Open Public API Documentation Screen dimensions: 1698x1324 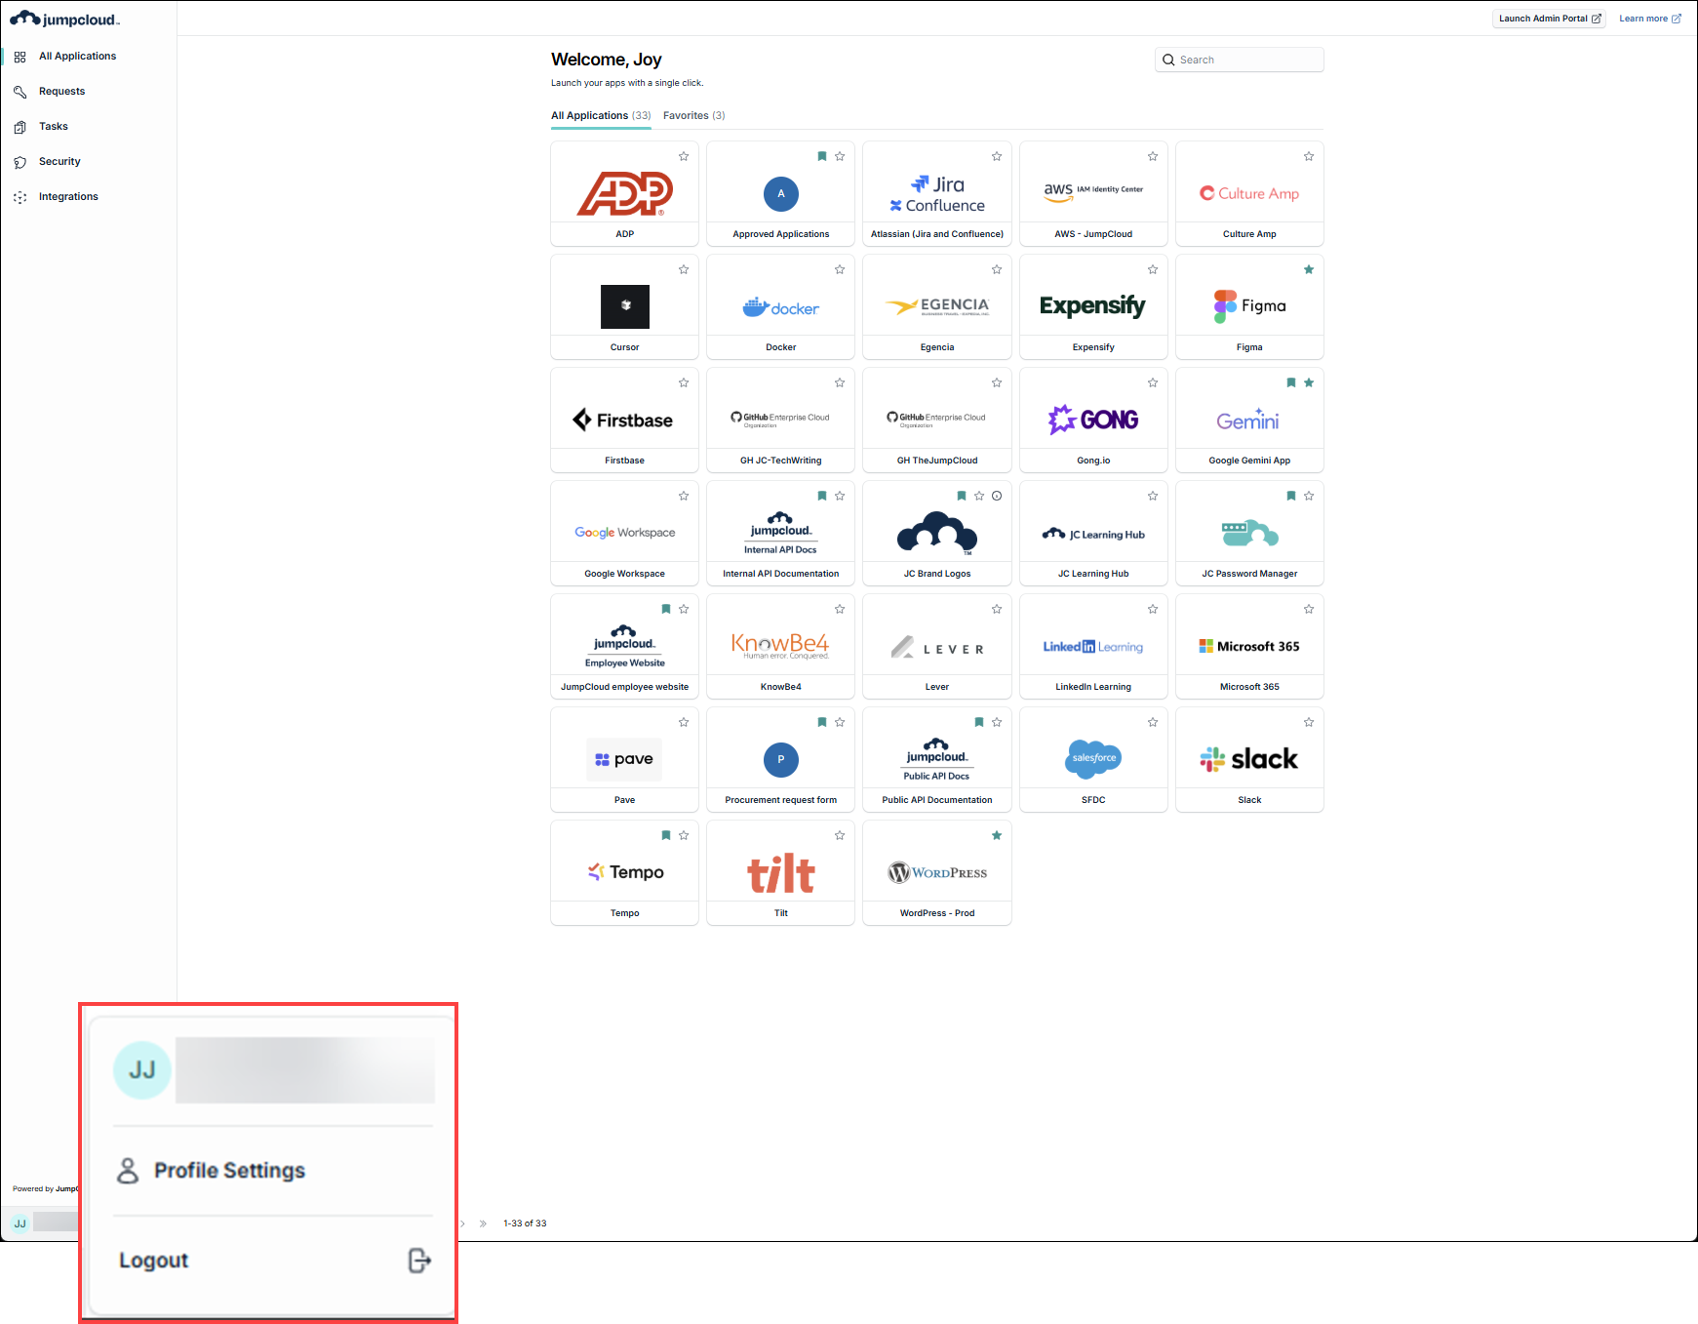pyautogui.click(x=937, y=760)
